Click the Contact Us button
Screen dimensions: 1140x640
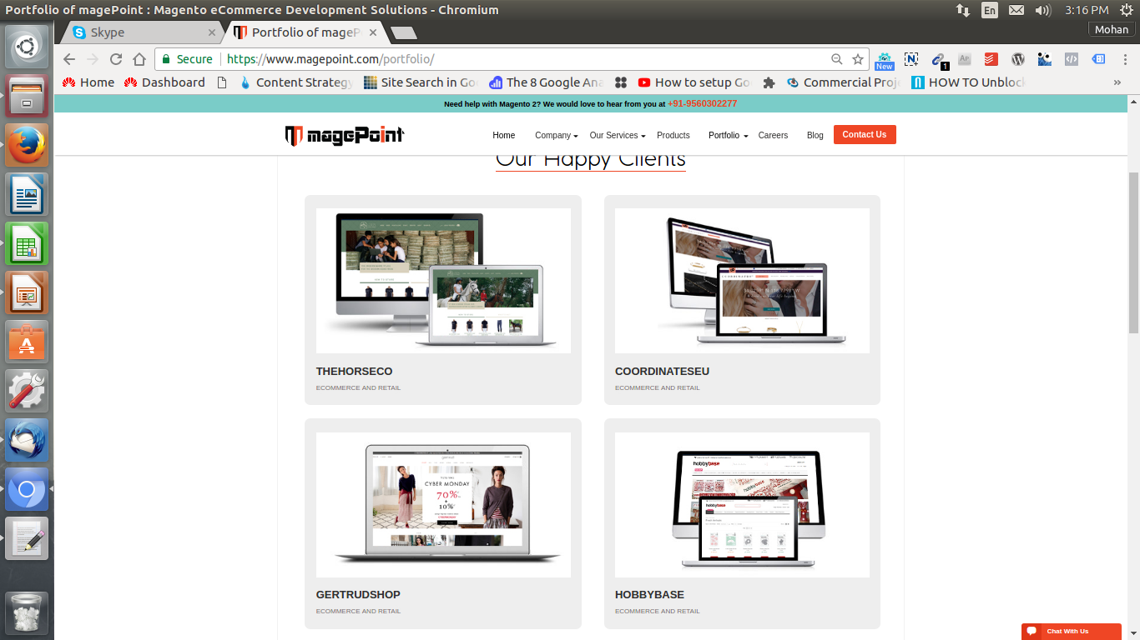coord(864,135)
